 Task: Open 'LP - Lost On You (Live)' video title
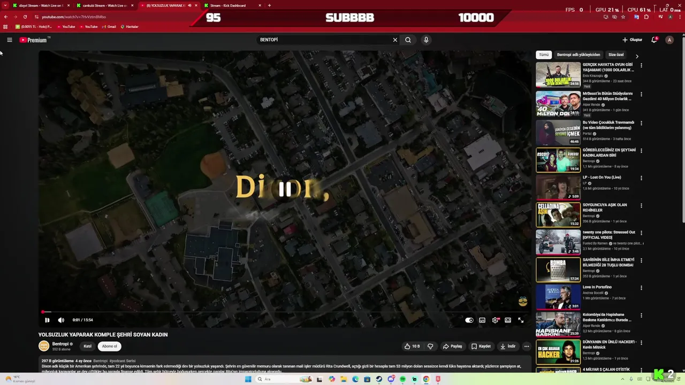coord(602,177)
